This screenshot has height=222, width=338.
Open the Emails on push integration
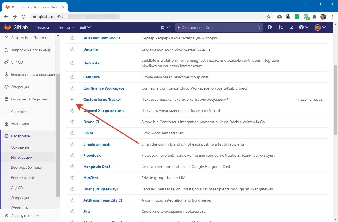97,144
